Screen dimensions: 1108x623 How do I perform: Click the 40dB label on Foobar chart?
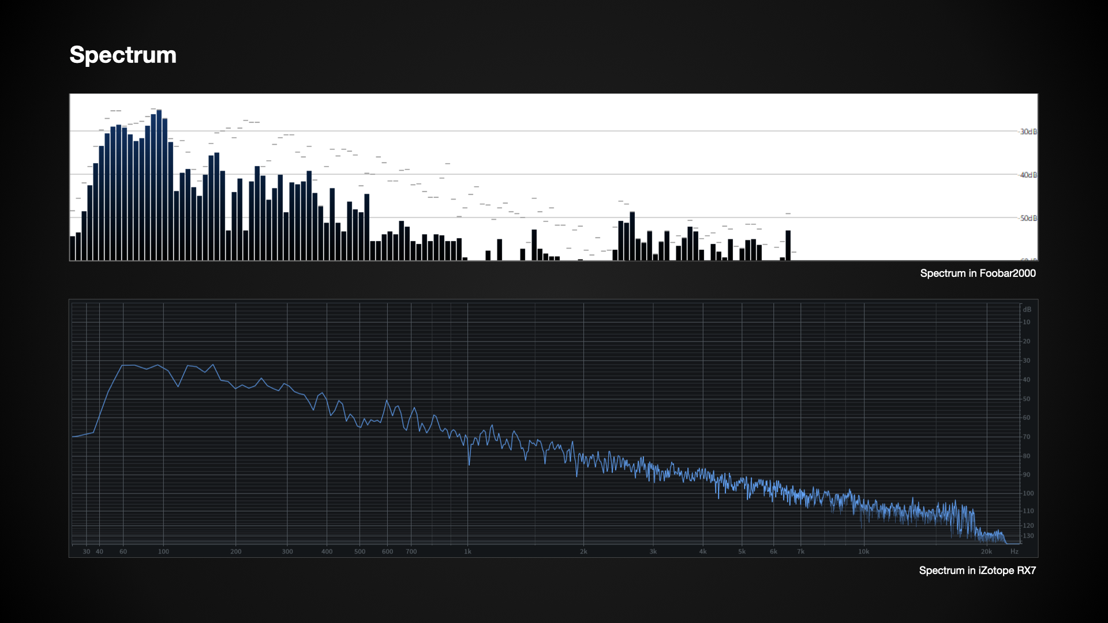pos(1028,175)
